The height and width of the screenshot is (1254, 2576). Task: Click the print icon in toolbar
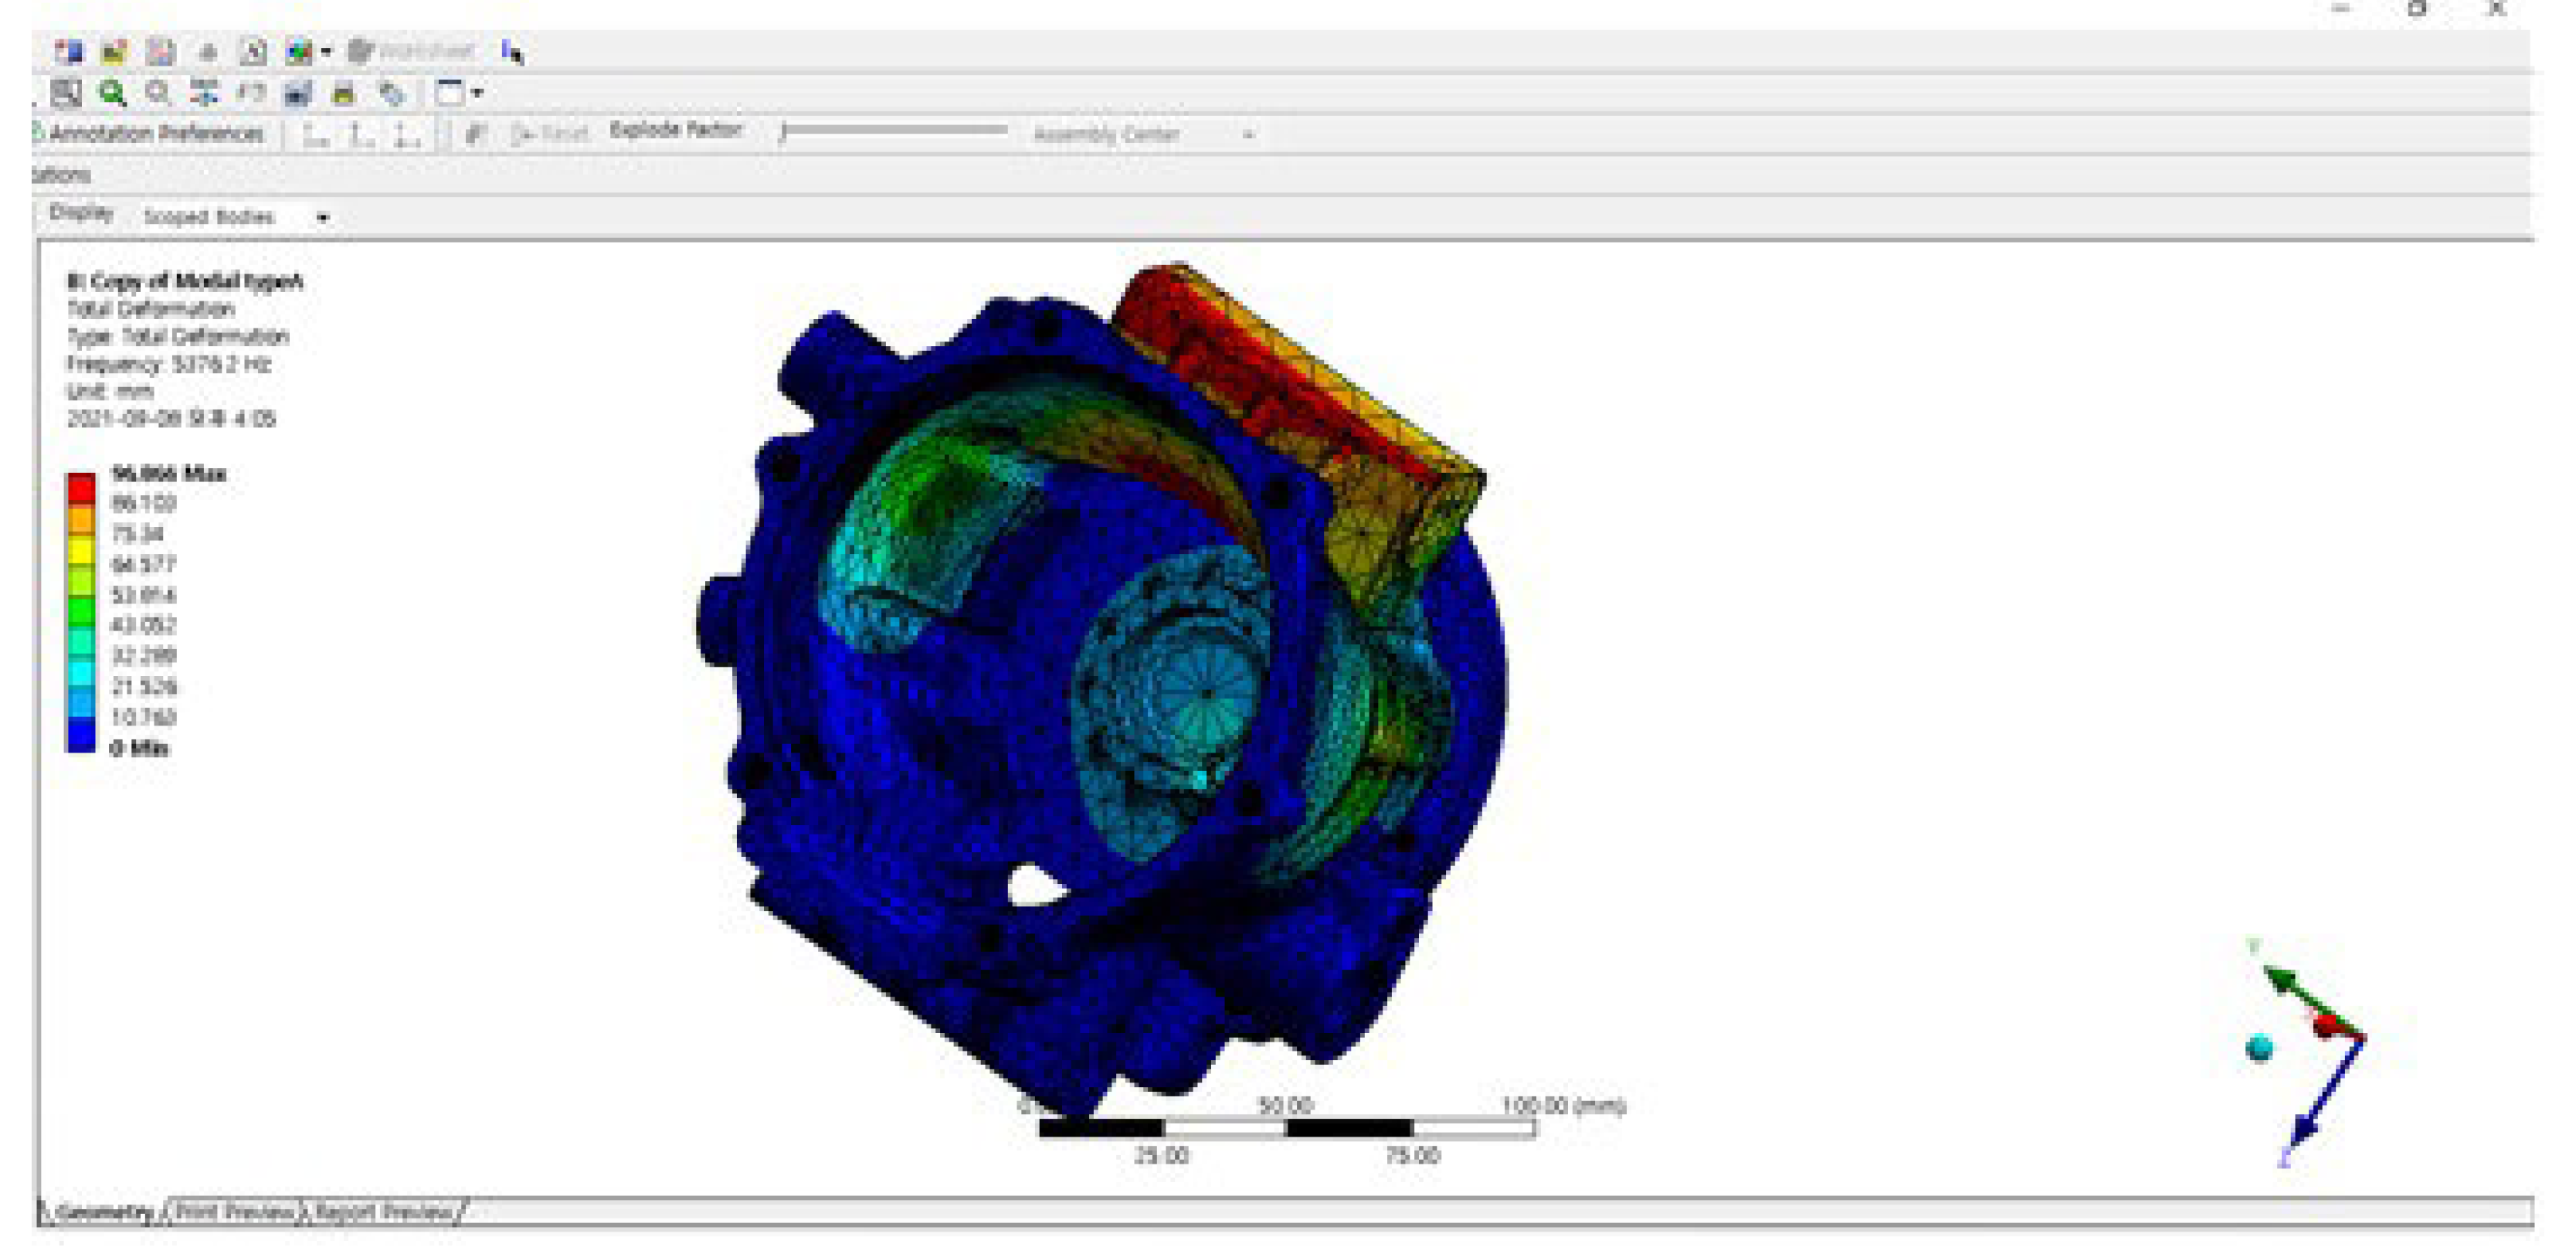coord(343,94)
